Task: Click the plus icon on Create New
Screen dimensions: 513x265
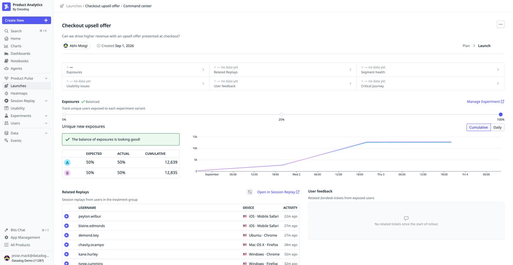Action: [46, 21]
